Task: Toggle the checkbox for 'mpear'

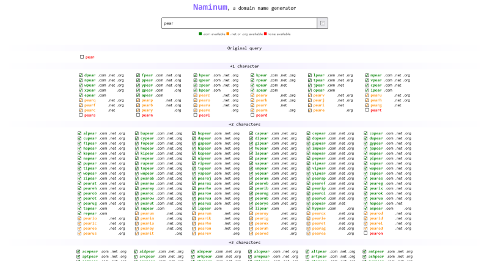Action: point(366,75)
